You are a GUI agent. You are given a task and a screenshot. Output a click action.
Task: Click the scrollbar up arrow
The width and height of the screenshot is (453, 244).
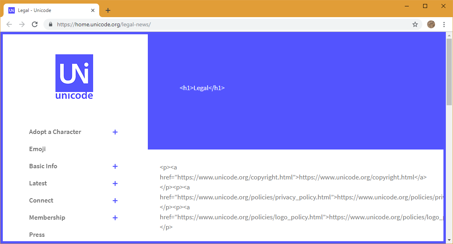pyautogui.click(x=449, y=35)
